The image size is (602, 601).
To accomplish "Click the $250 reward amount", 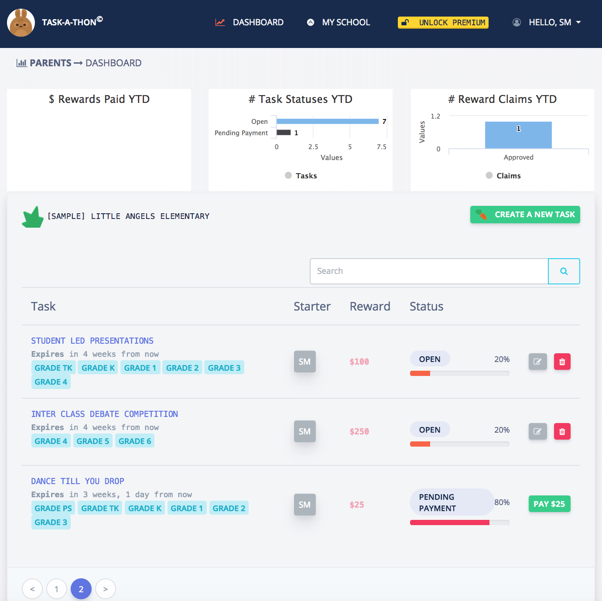I will point(359,431).
